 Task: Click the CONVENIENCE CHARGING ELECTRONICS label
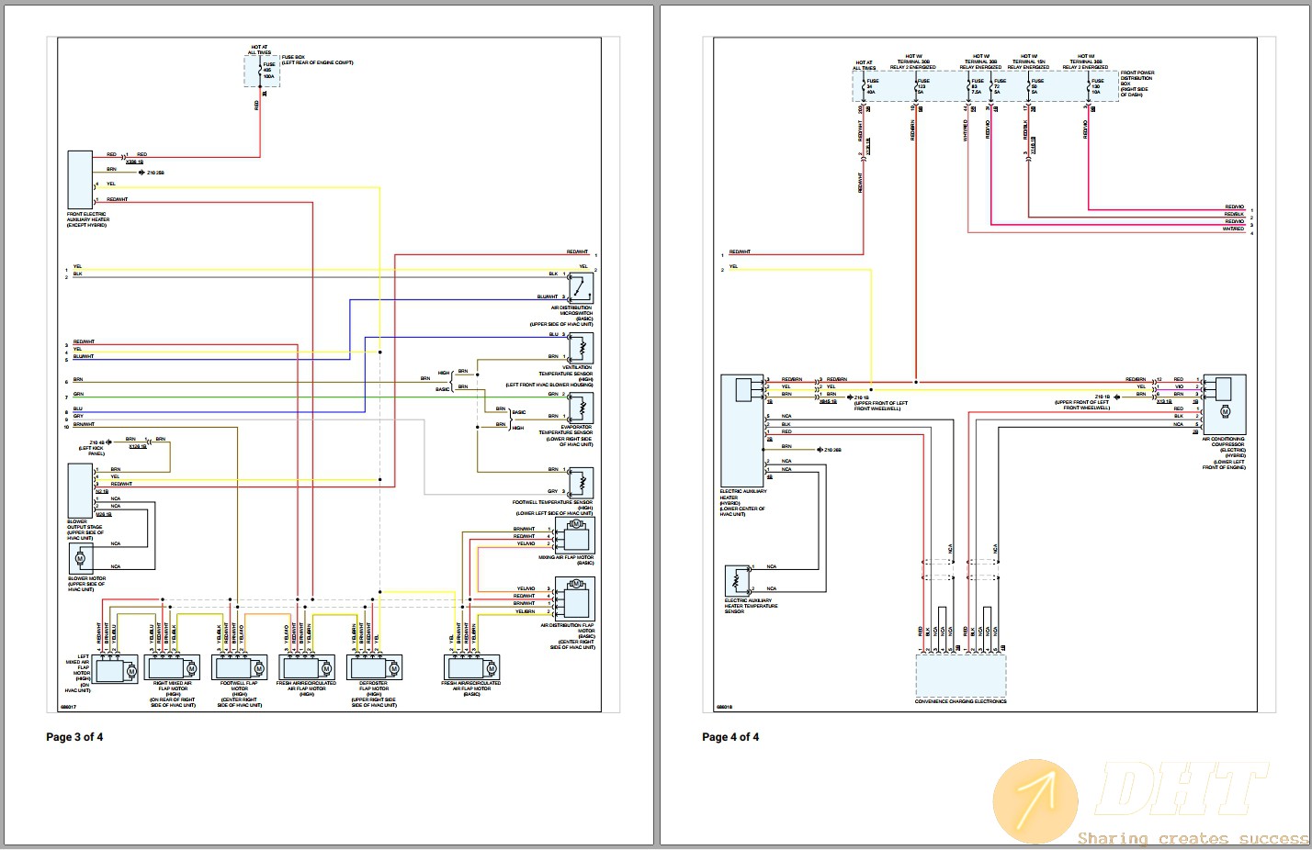coord(960,701)
